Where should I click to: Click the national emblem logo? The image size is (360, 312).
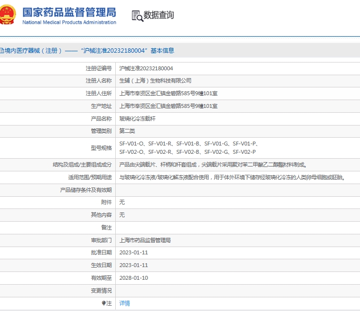point(8,15)
